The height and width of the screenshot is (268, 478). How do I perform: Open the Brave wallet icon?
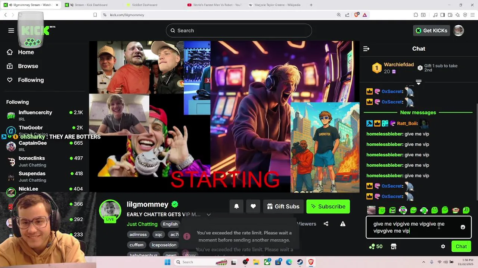(x=450, y=15)
